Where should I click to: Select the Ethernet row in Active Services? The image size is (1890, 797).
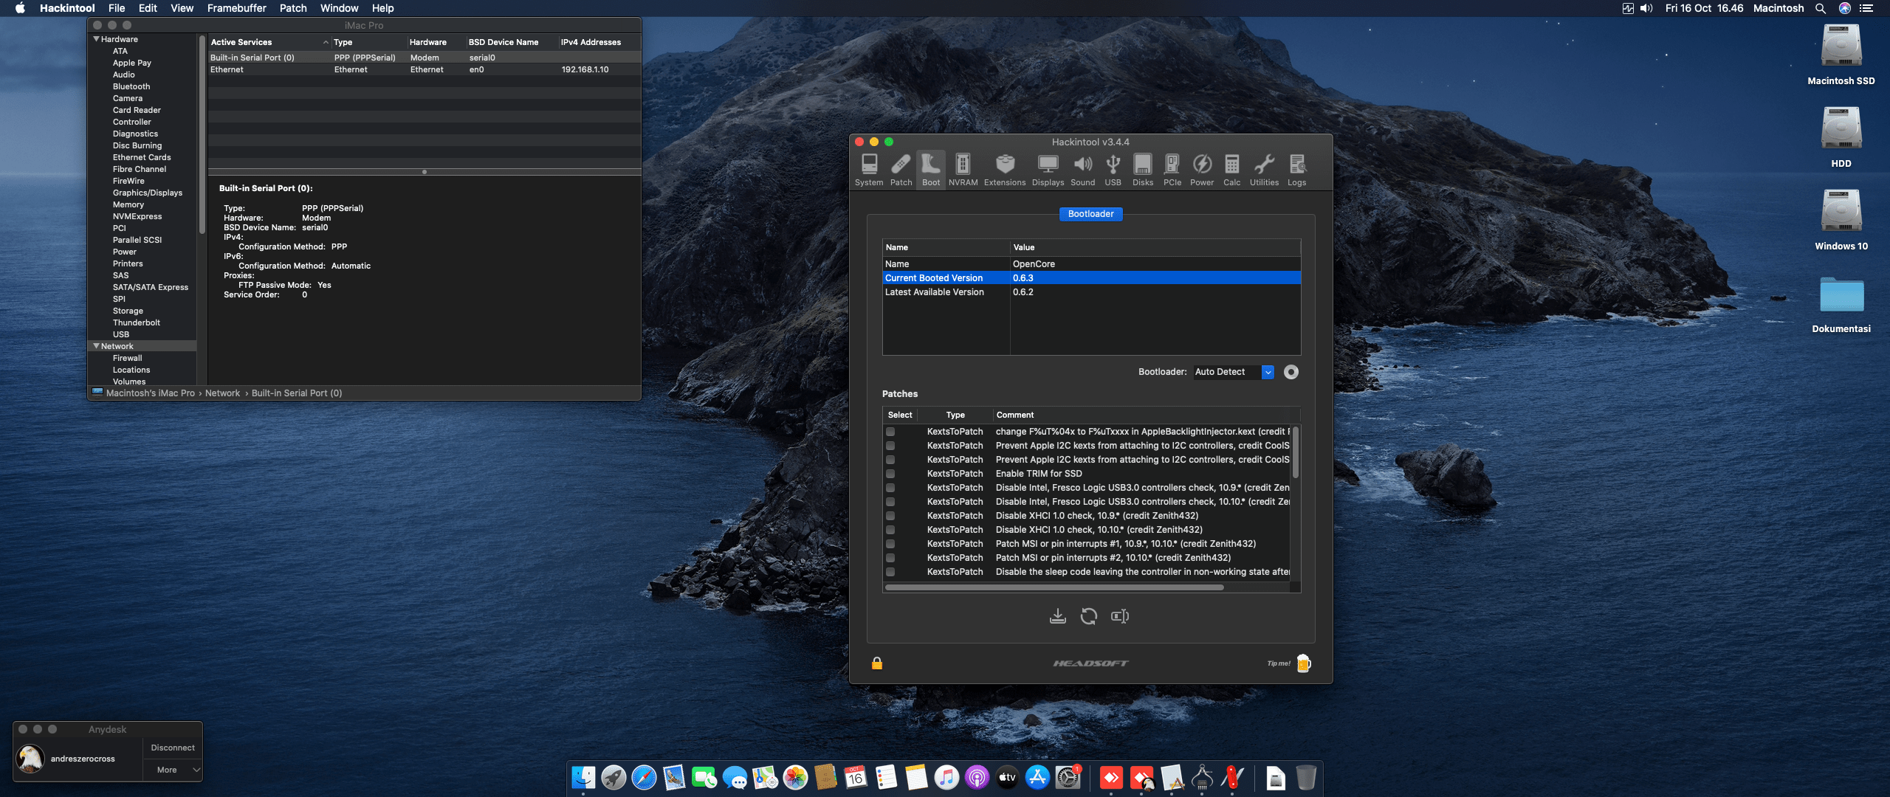tap(424, 69)
